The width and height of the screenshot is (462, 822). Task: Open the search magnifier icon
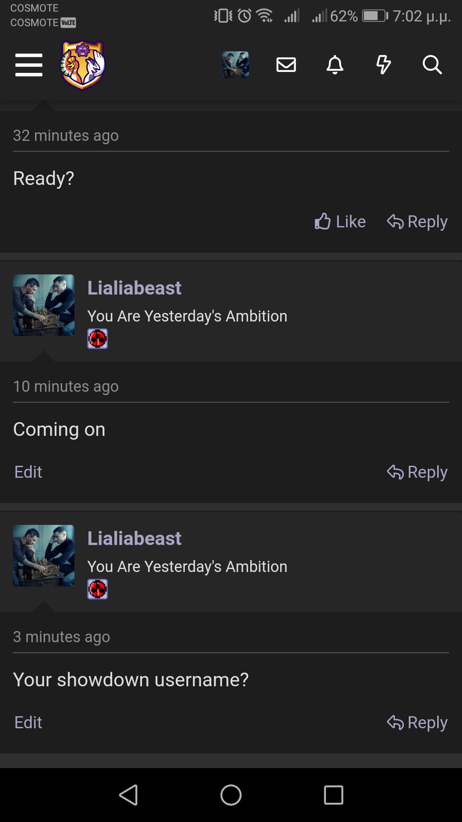click(x=432, y=65)
